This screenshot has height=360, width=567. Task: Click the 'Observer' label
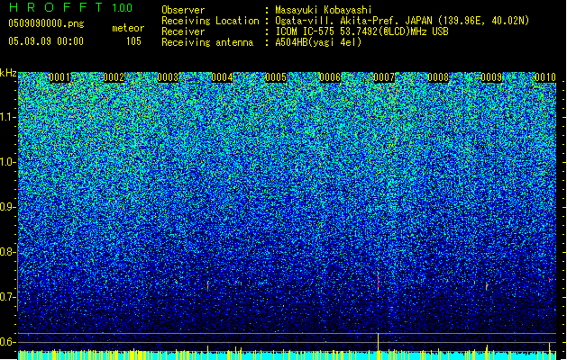[183, 10]
